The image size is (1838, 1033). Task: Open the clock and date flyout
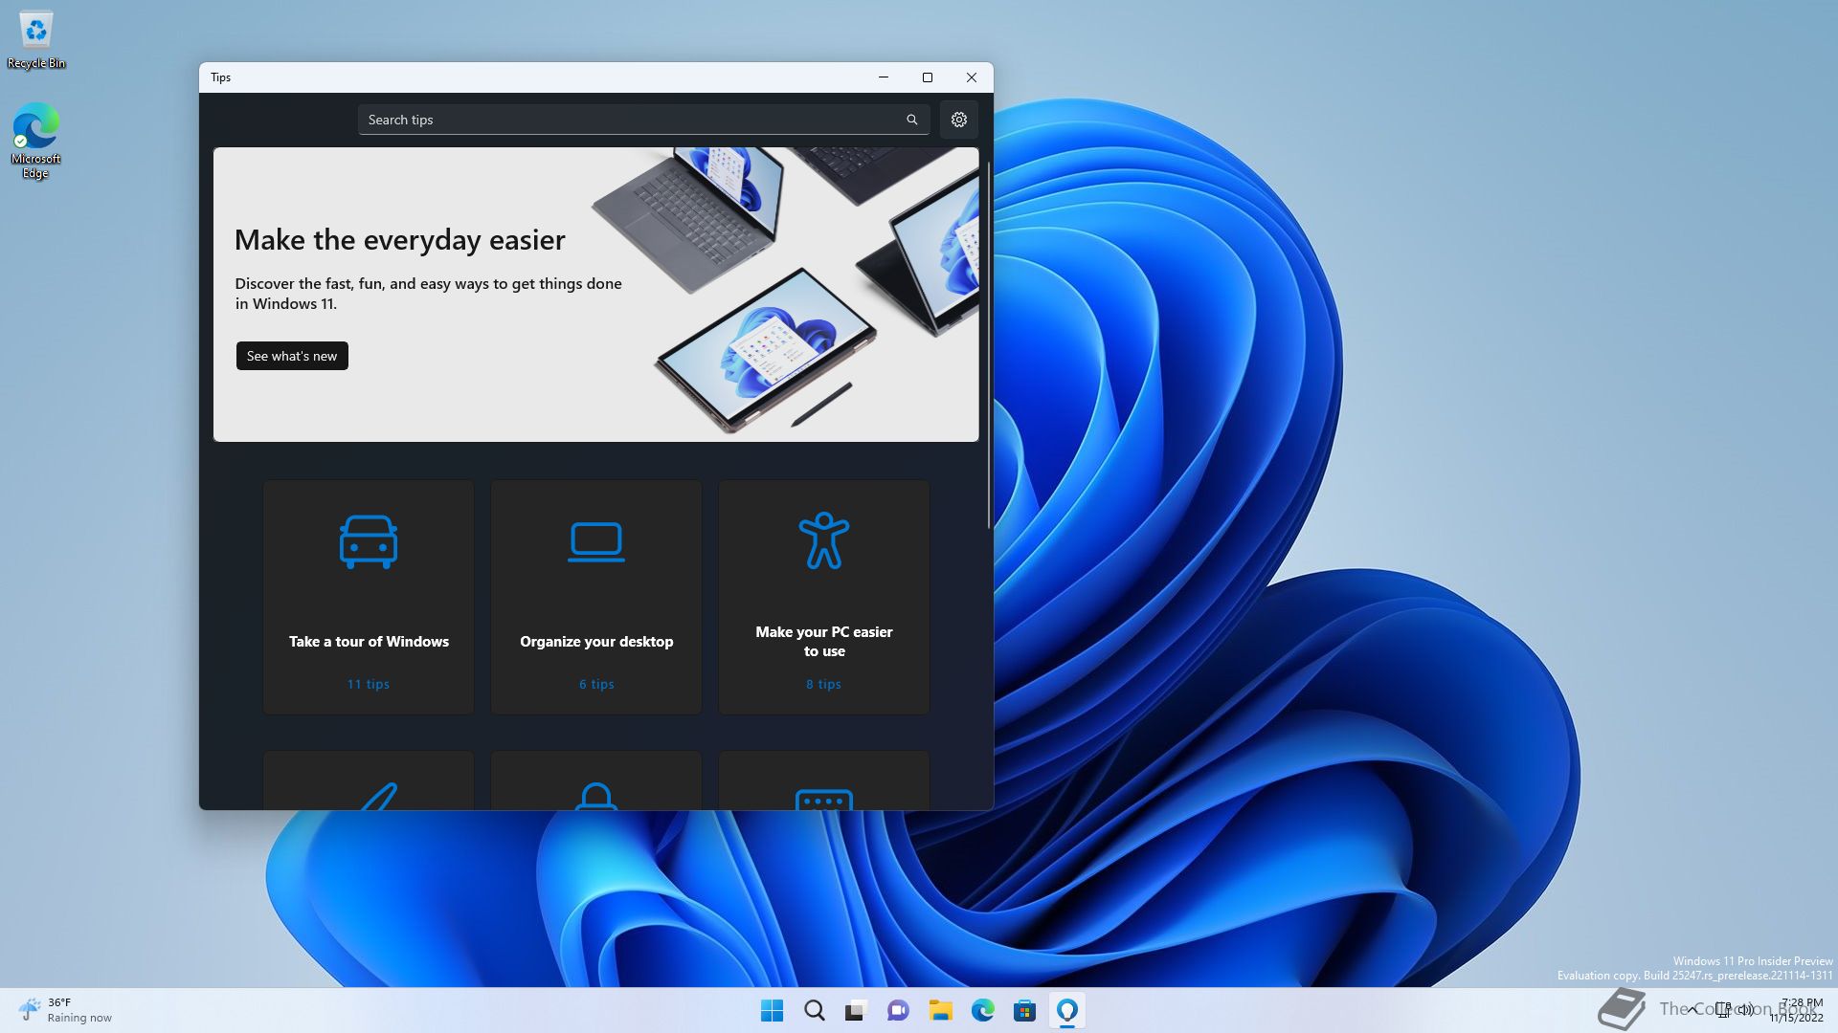[1797, 1010]
